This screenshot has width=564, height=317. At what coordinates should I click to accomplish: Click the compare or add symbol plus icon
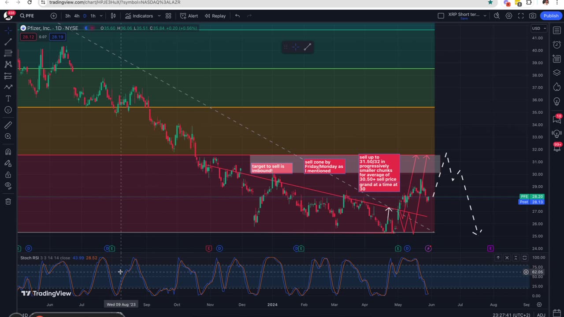53,16
